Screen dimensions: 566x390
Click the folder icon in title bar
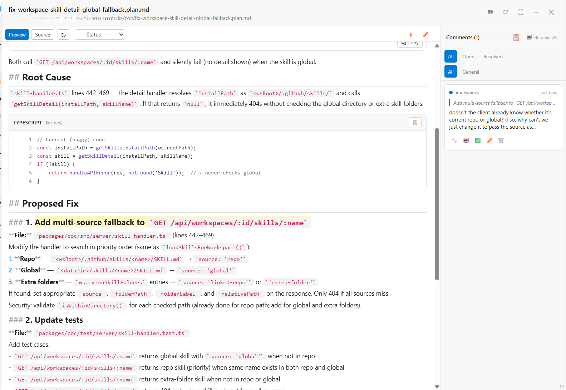click(x=490, y=12)
